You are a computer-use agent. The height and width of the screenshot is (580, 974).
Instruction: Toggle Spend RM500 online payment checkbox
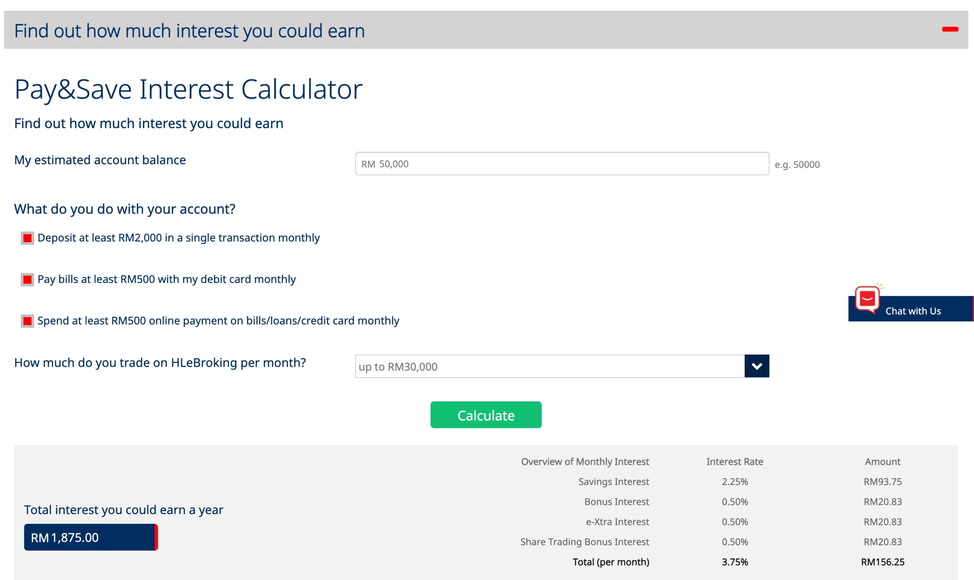click(x=27, y=321)
